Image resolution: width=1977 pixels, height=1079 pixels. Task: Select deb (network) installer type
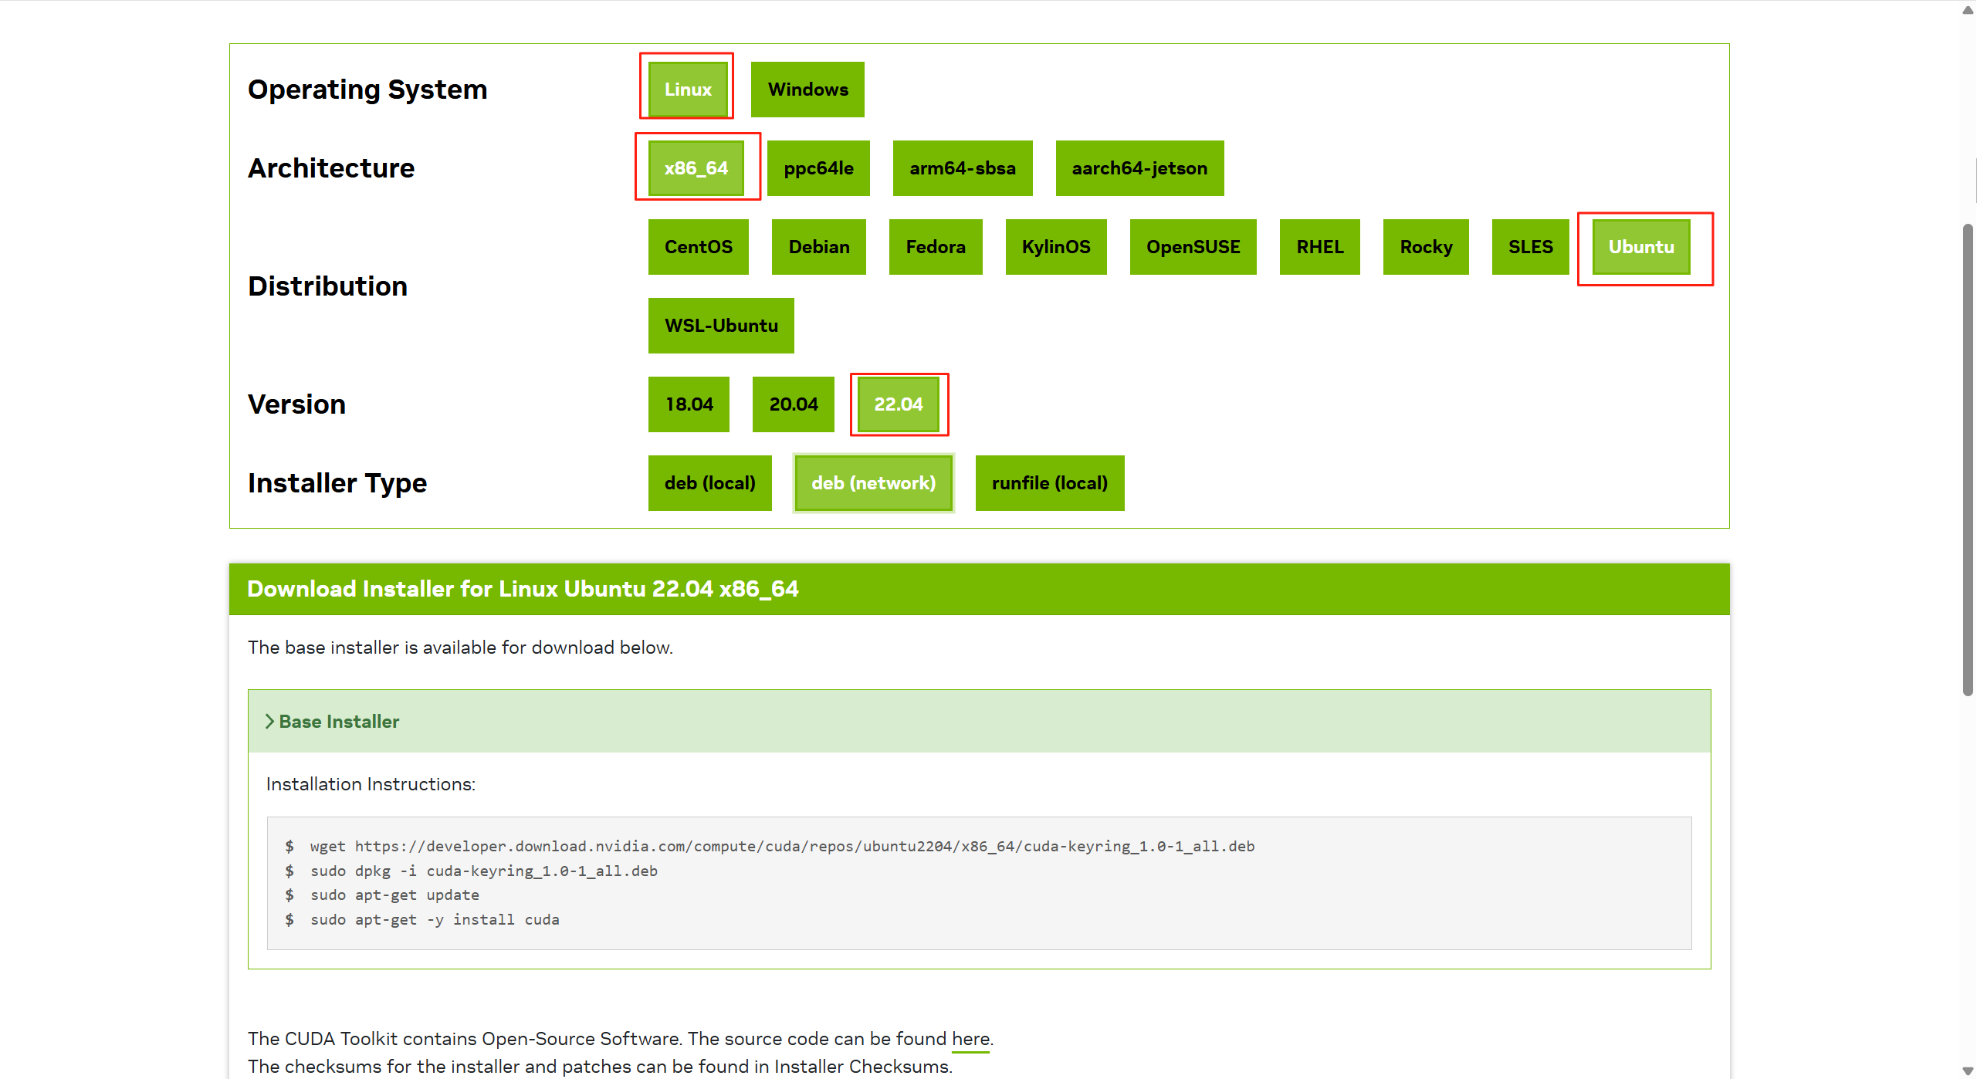(873, 483)
